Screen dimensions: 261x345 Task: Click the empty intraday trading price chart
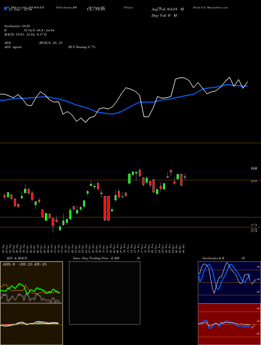104,293
